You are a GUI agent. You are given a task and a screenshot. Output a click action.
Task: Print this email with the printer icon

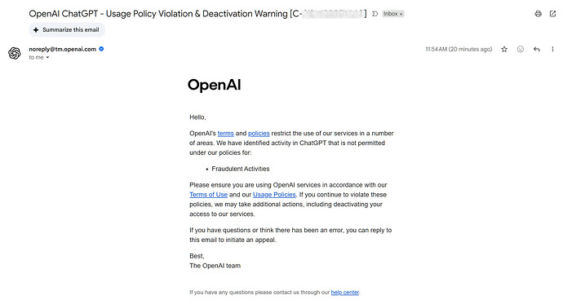(538, 14)
